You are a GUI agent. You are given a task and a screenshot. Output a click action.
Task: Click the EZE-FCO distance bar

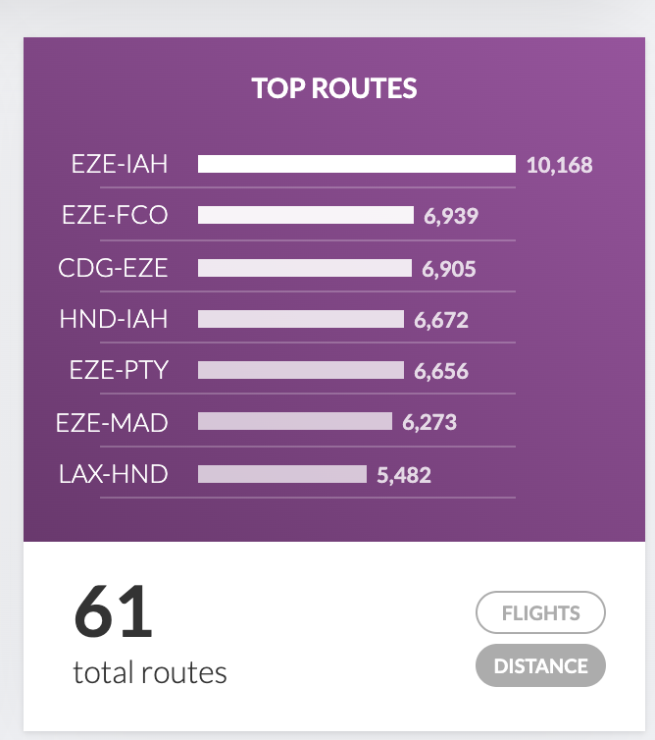(x=306, y=215)
